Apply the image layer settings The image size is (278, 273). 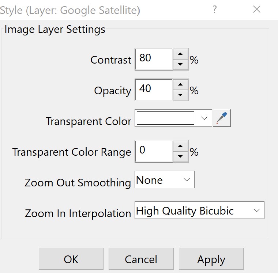point(211,259)
